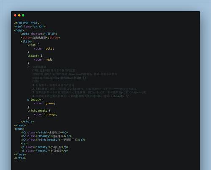Click the '<hr>' tag line
Screen dimensions: 211x170
[x=24, y=143]
